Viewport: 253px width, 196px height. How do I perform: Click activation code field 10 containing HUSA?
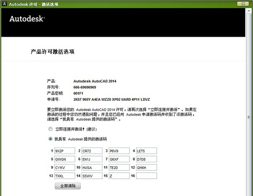(92, 167)
